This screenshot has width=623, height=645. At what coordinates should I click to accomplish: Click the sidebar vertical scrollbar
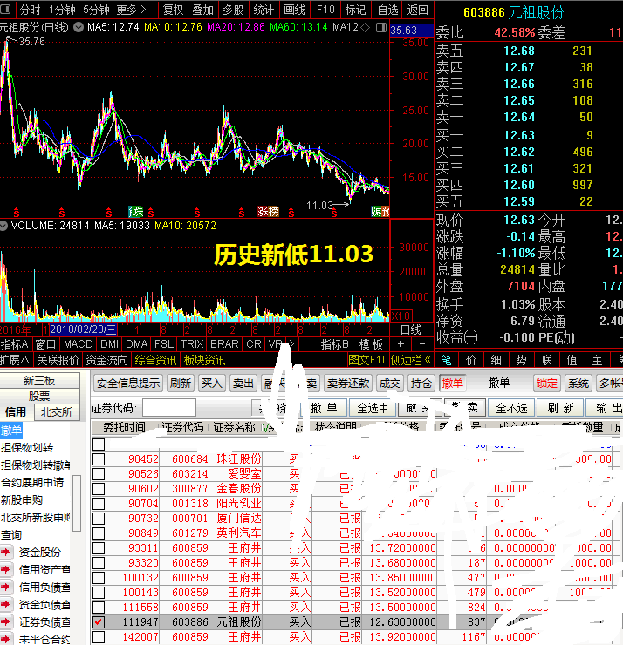tap(77, 503)
